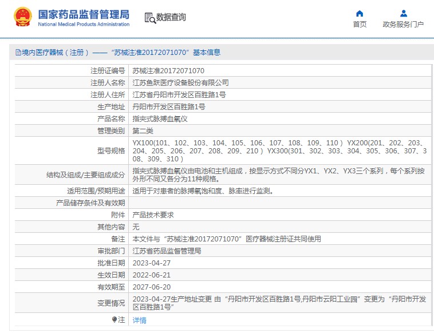
Task: Click the 附件 row label
Action: [x=118, y=215]
